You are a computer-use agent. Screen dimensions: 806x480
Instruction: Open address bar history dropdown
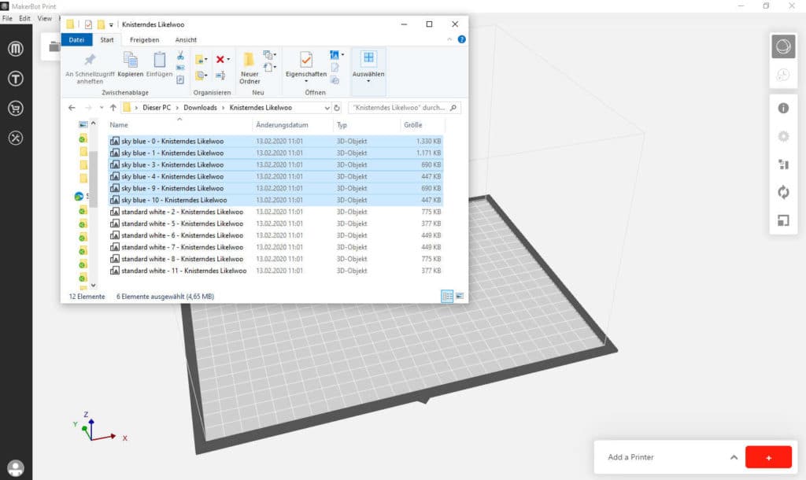point(327,108)
